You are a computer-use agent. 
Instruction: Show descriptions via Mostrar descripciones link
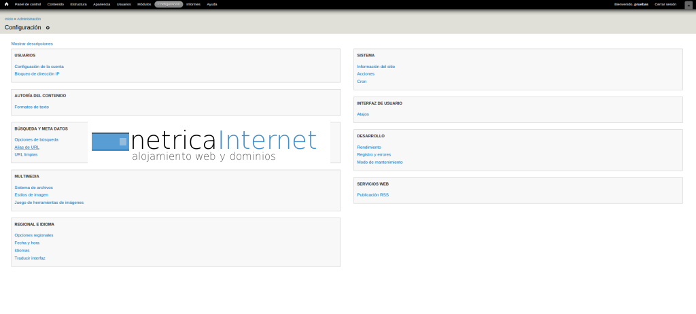click(32, 43)
